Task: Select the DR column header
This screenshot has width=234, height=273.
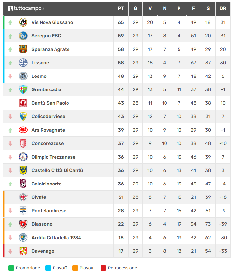Action: (x=223, y=8)
